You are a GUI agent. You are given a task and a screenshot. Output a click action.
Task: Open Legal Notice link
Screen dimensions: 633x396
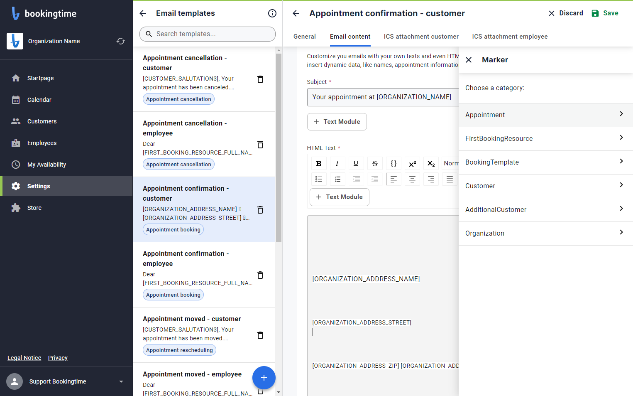tap(24, 358)
